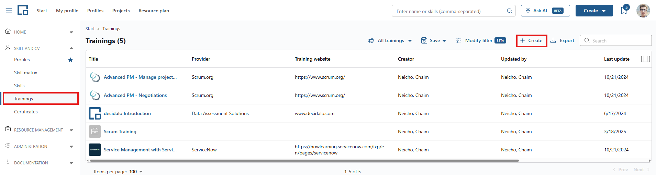The width and height of the screenshot is (656, 175).
Task: Open the hamburger menu icon
Action: coord(9,11)
